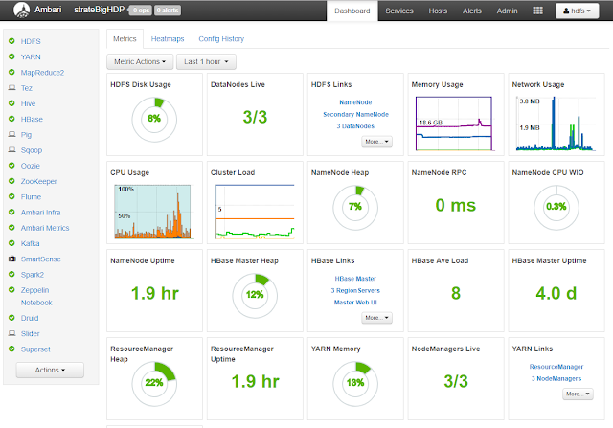This screenshot has width=613, height=428.
Task: Click the green status icon beside Ambari Metrics
Action: pos(11,228)
